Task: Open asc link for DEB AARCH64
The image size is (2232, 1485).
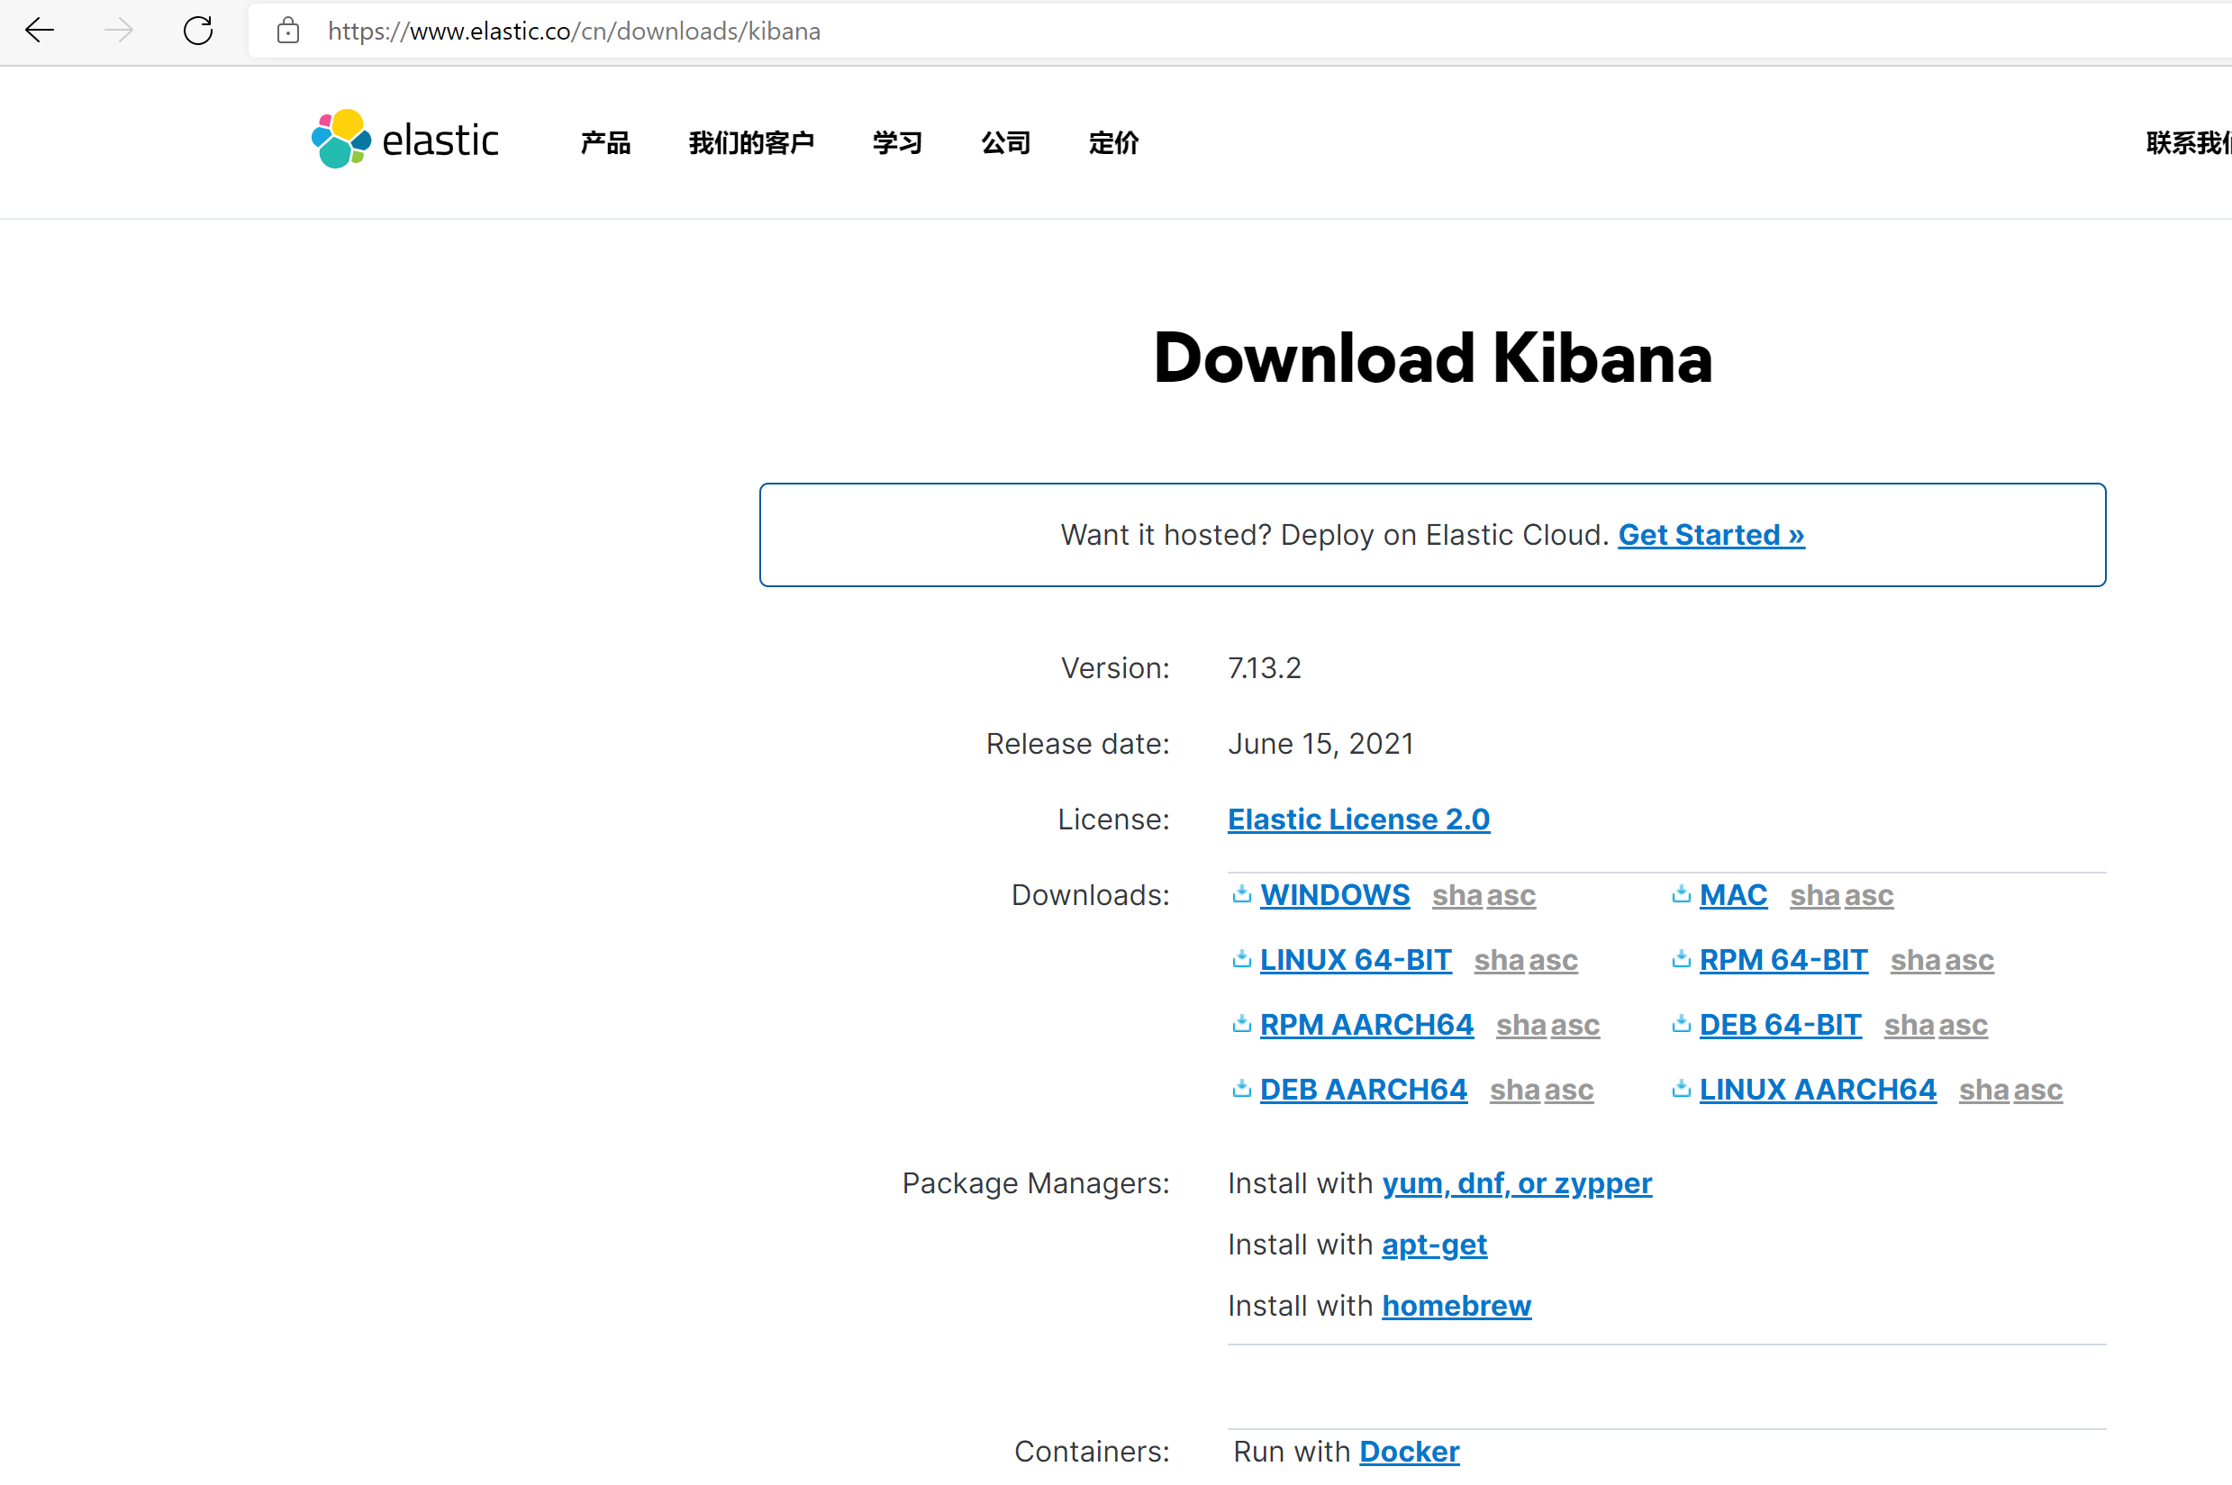Action: 1569,1089
